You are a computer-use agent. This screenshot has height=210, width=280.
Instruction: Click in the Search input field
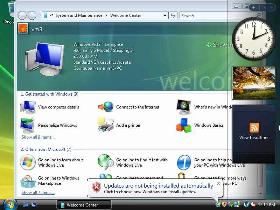218,15
